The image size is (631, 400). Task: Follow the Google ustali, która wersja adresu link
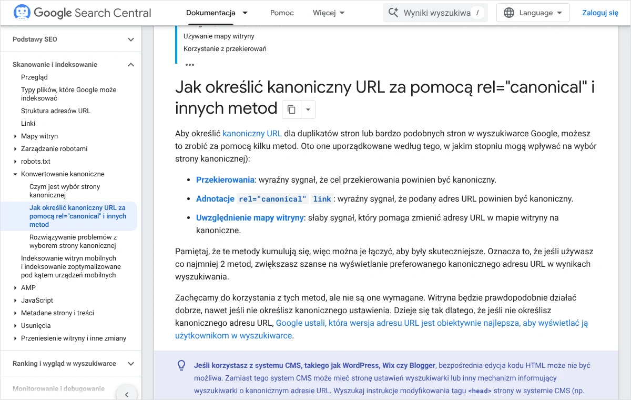381,329
